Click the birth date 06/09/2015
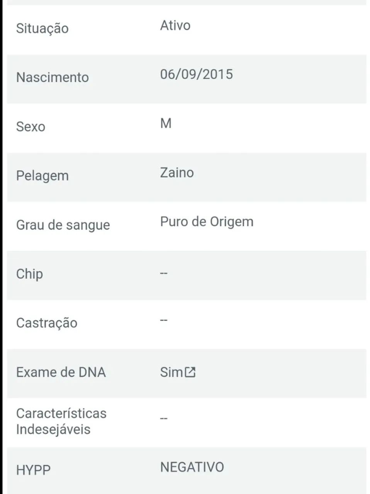The width and height of the screenshot is (370, 494). pos(196,74)
